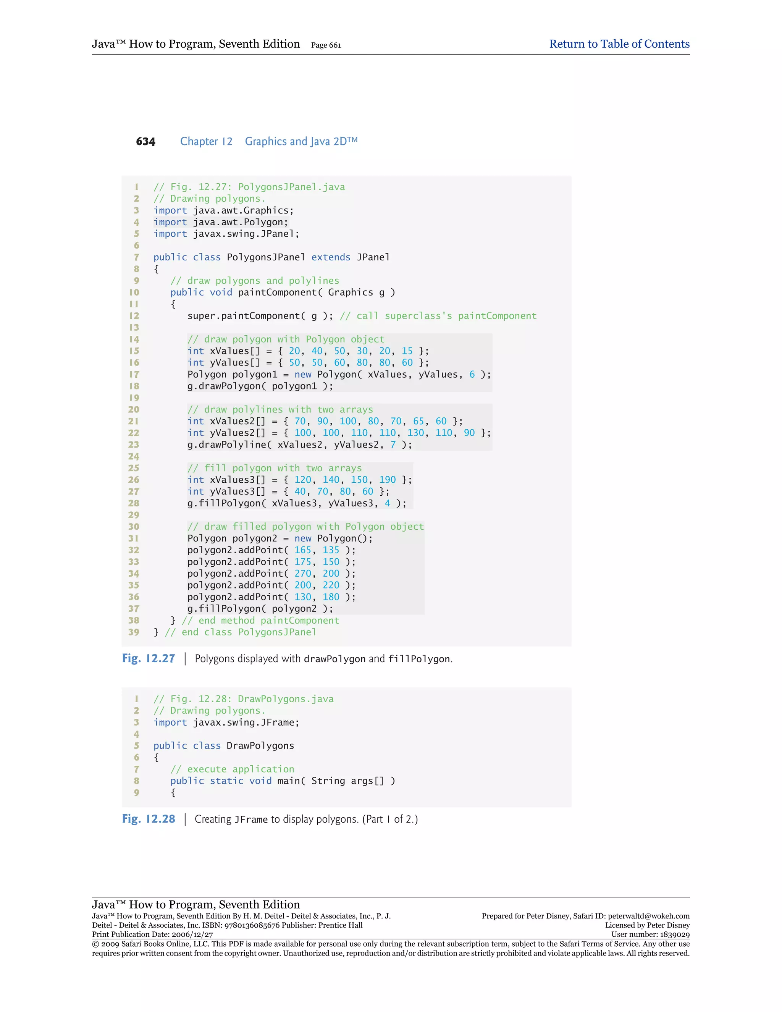Click the Graphics and Java 2D chapter title

coord(301,141)
